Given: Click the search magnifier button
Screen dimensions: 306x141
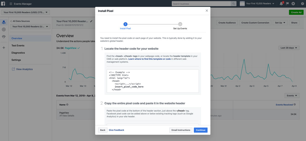Looking at the screenshot, I should (x=234, y=4).
